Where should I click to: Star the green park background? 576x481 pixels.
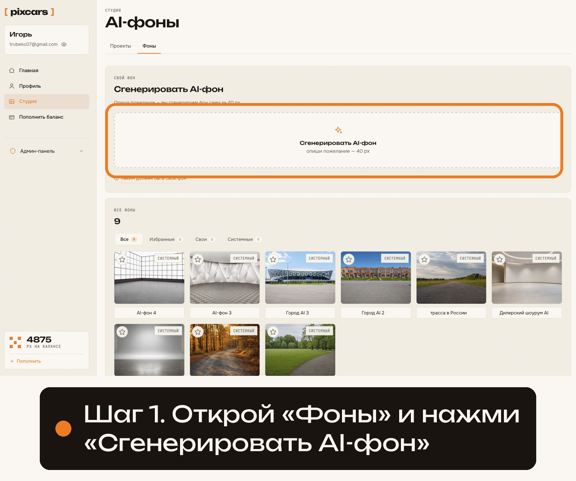273,332
